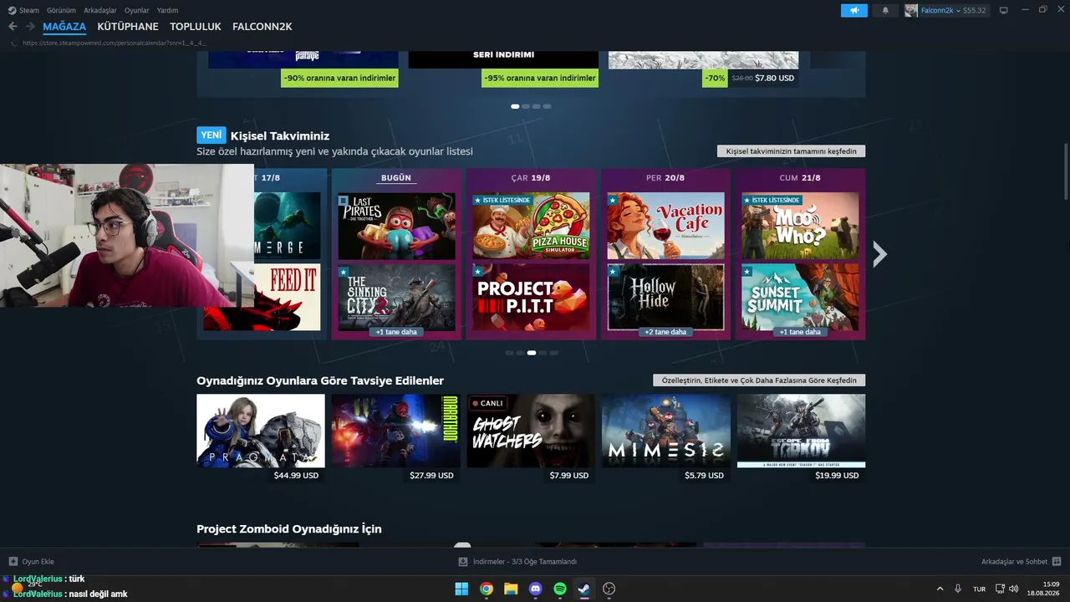Launch Google Chrome from the taskbar

click(487, 589)
